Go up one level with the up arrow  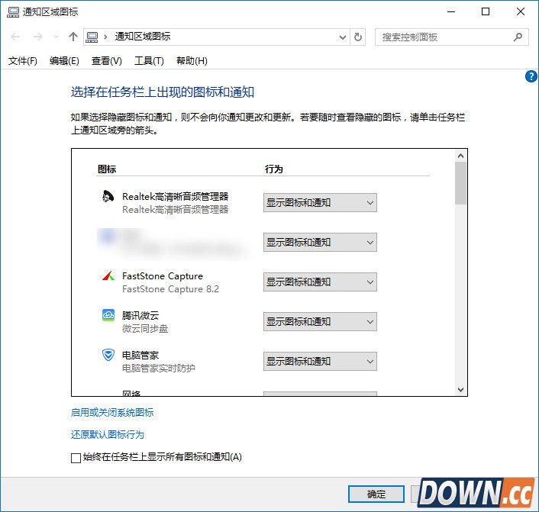73,37
